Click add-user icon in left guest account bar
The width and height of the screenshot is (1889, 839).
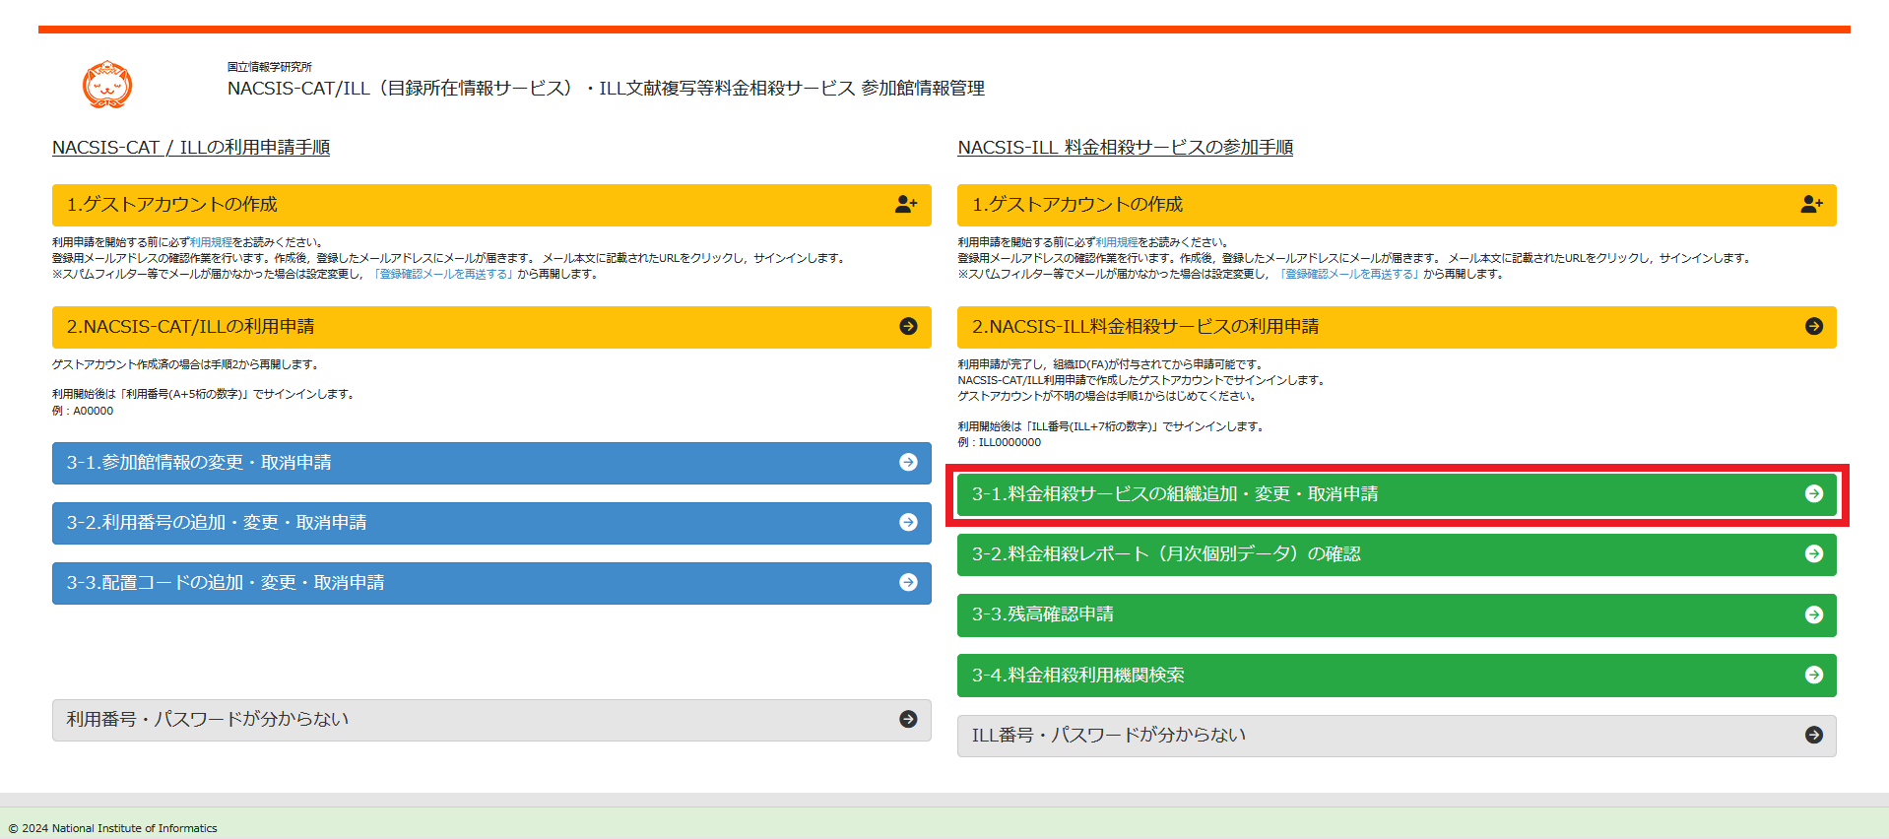point(906,204)
